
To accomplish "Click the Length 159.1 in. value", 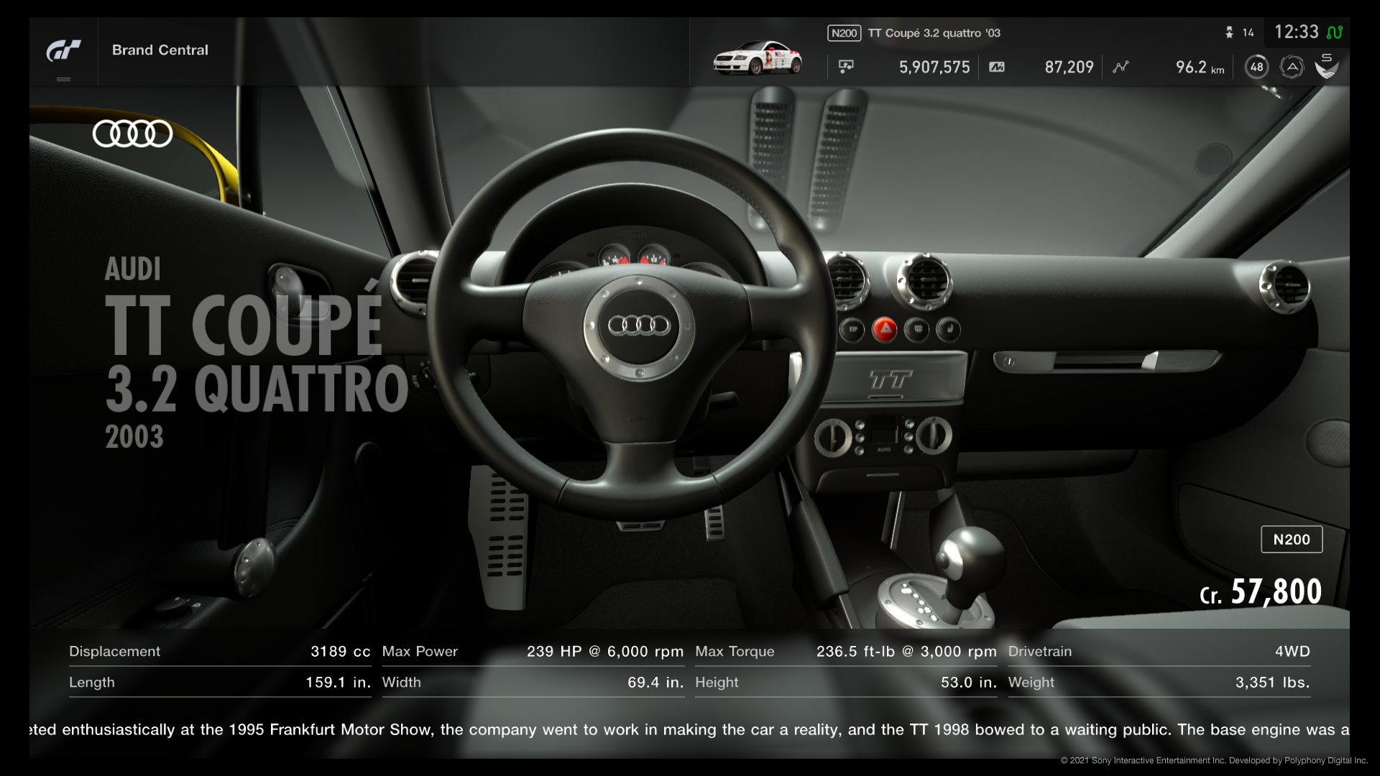I will [x=338, y=683].
